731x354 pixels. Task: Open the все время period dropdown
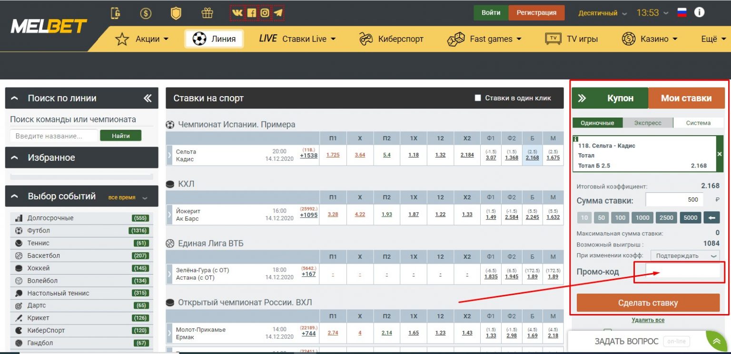[128, 197]
